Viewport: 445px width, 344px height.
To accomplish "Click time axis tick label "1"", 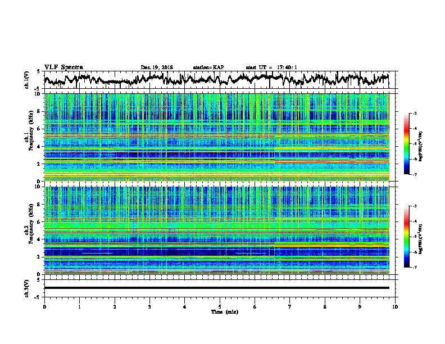I will click(79, 307).
